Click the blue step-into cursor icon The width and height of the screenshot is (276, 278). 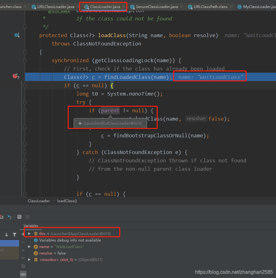[9, 217]
